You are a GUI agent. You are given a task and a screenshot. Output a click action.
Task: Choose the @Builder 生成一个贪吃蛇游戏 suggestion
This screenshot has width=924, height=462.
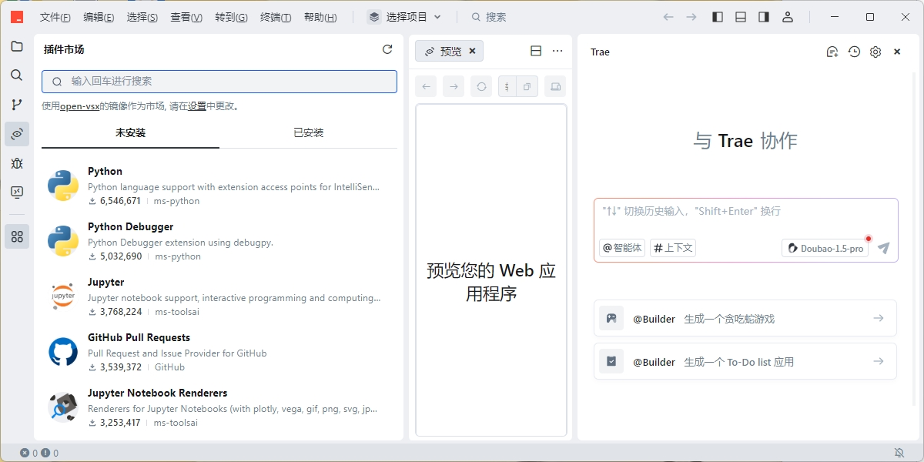click(745, 318)
